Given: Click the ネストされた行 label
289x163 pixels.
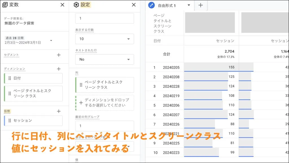Looking at the screenshot, I should (86, 50).
